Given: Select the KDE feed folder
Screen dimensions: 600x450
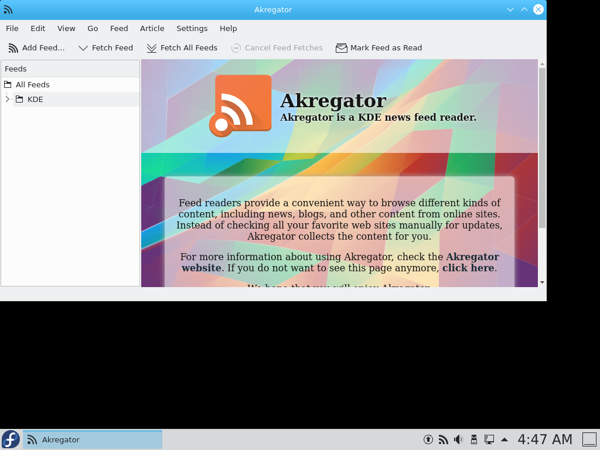Looking at the screenshot, I should click(76, 99).
